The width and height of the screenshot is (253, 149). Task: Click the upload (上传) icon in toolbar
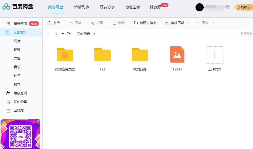click(49, 23)
